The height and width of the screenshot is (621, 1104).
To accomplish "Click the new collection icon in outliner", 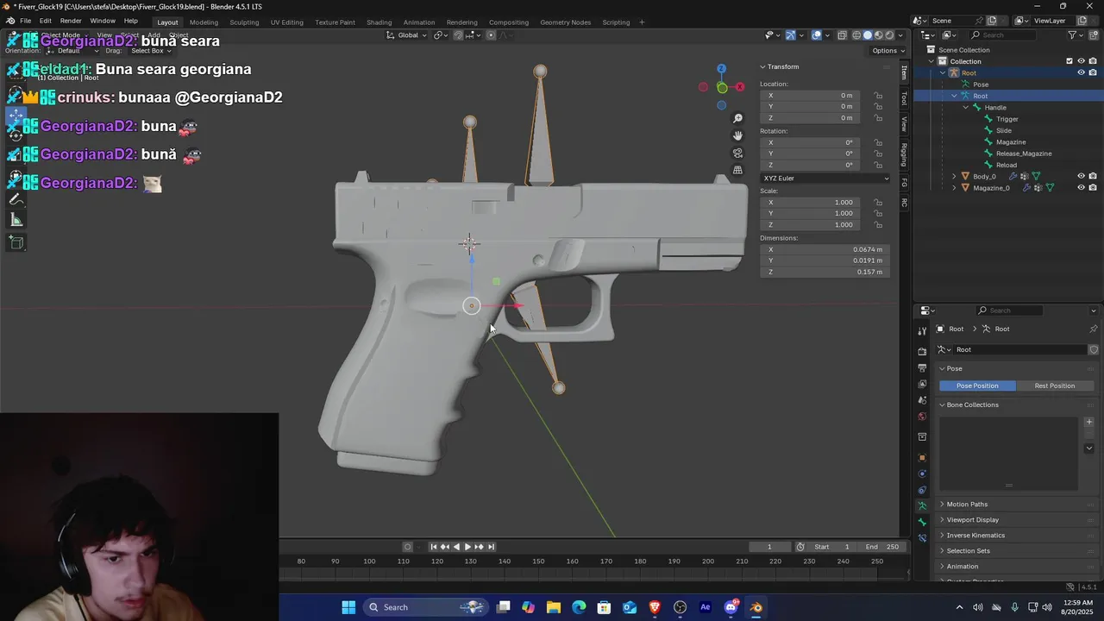I will click(x=1094, y=34).
